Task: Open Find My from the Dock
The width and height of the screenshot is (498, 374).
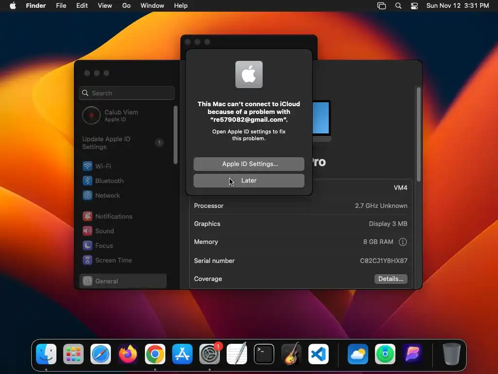Action: point(385,354)
